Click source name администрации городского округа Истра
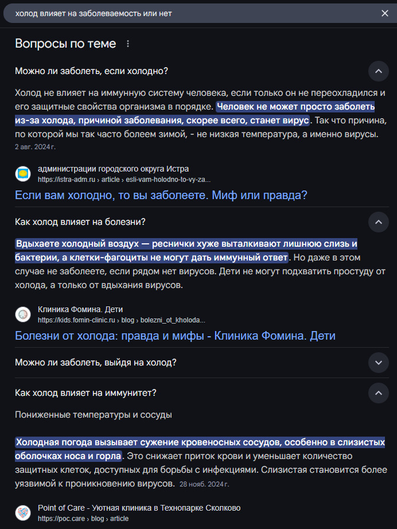 click(113, 169)
